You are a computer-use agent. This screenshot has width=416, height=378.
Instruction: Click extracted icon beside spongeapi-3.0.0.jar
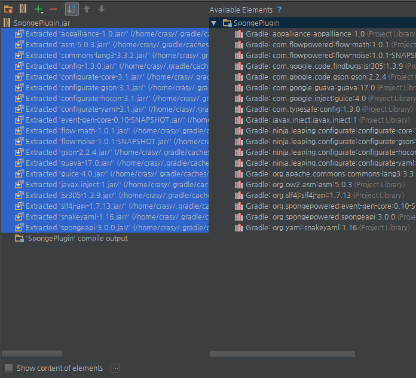(x=19, y=227)
